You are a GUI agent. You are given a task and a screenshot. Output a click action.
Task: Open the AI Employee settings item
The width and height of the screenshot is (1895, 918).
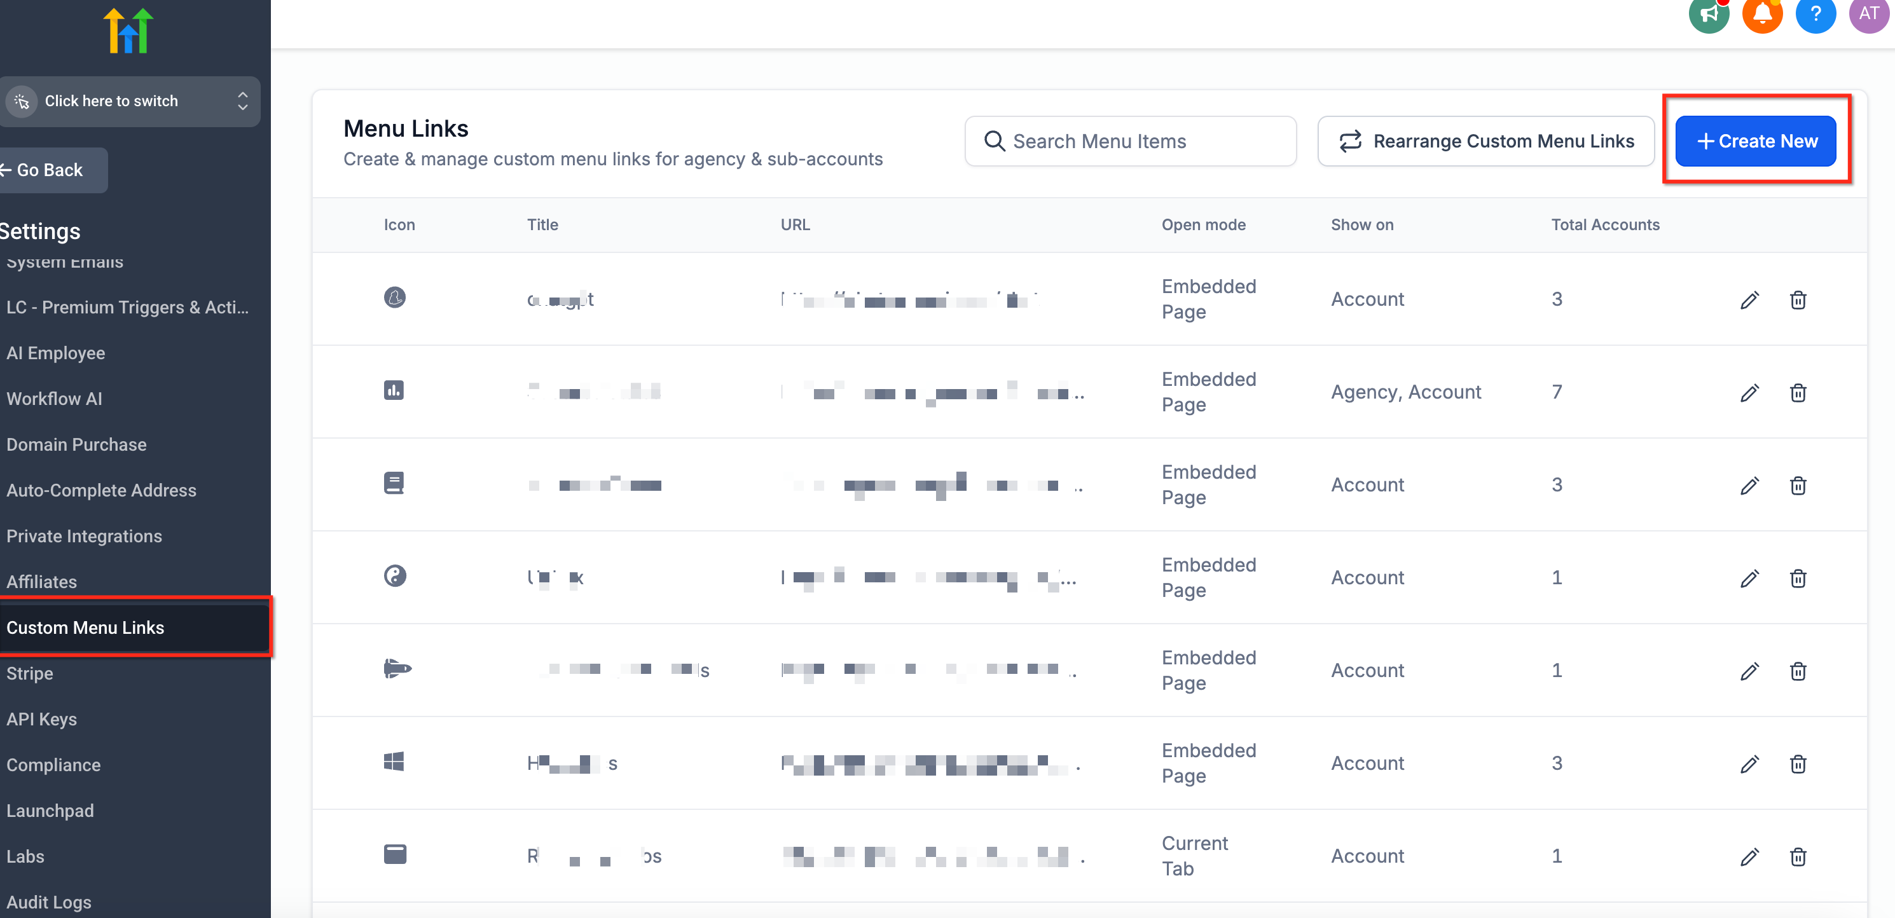[56, 353]
